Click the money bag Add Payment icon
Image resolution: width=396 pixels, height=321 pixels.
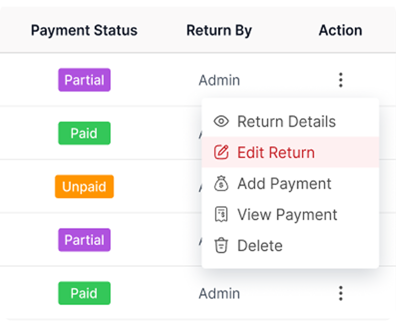(x=221, y=183)
